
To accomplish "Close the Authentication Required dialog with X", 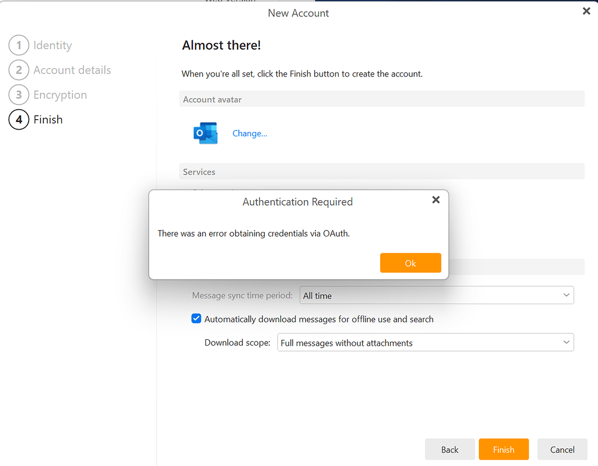I will tap(436, 200).
